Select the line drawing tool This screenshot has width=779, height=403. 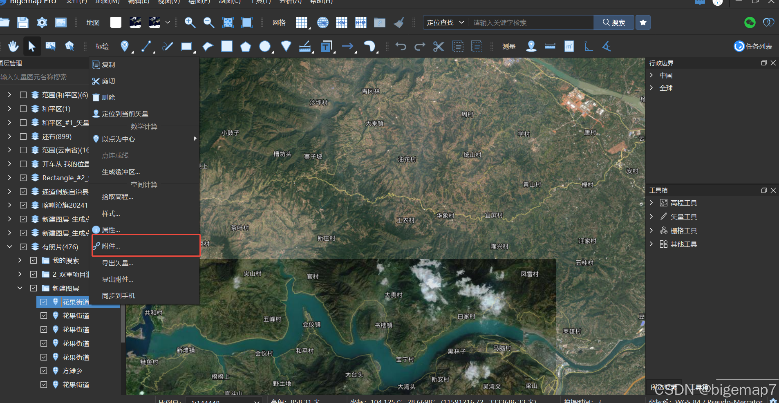(146, 46)
